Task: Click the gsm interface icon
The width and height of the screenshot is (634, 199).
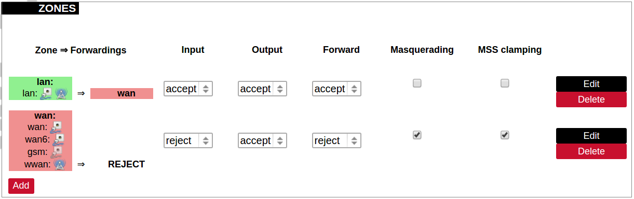Action: (x=56, y=152)
